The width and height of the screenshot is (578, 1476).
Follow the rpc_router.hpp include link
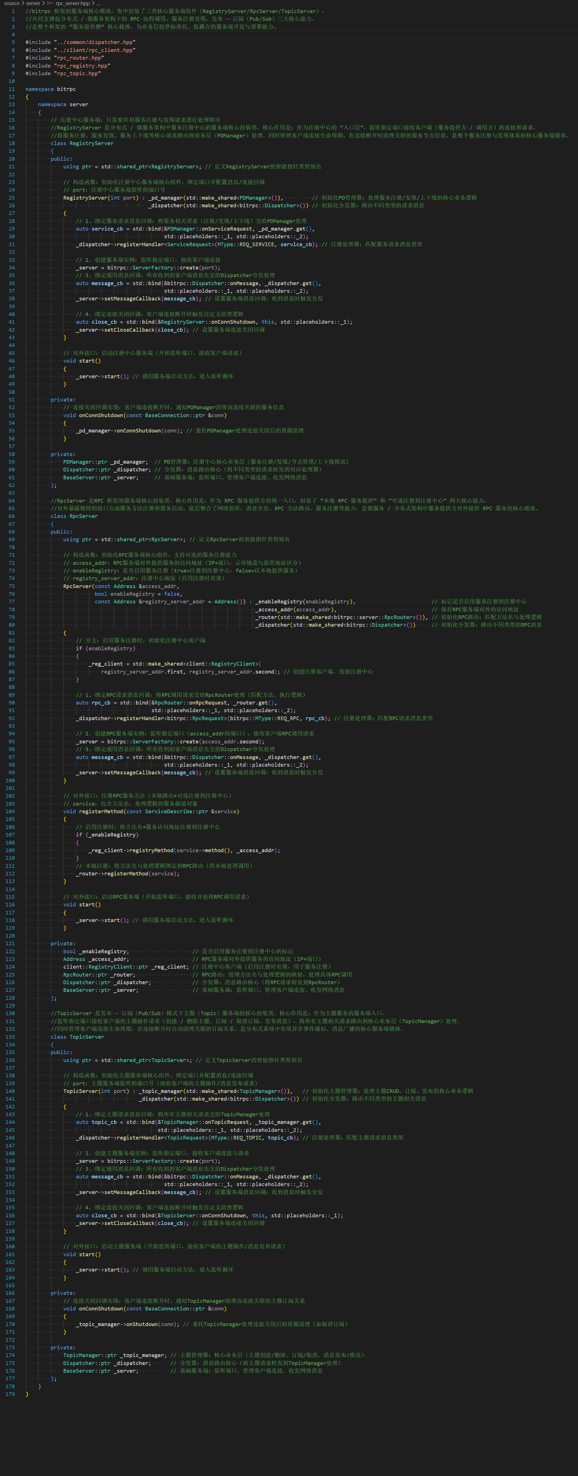[x=79, y=58]
